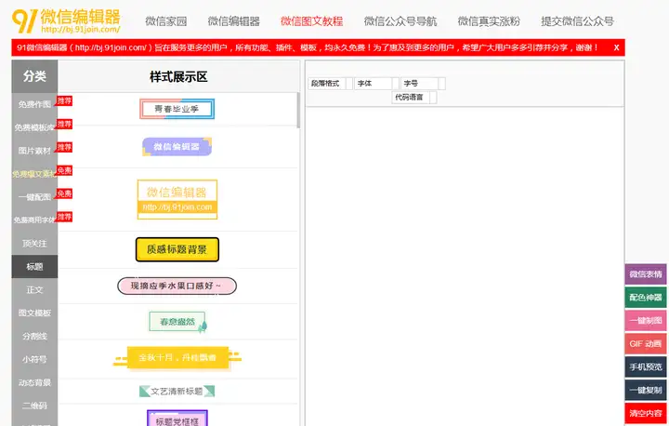Select 免费作图 category in sidebar
This screenshot has width=669, height=426.
click(x=34, y=104)
